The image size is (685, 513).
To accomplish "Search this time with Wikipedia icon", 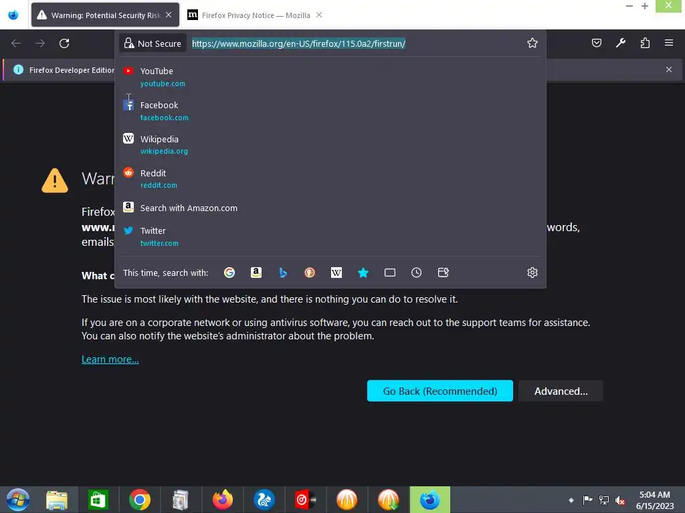I will (x=336, y=273).
